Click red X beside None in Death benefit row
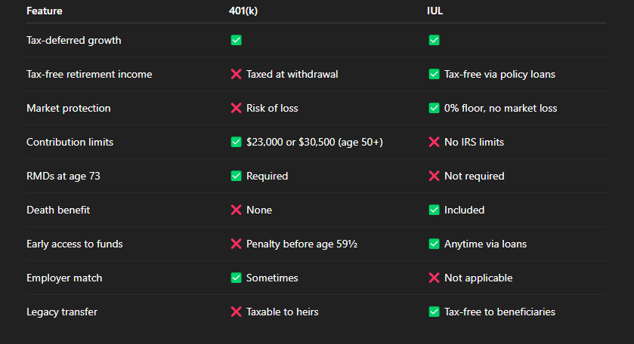 click(236, 210)
